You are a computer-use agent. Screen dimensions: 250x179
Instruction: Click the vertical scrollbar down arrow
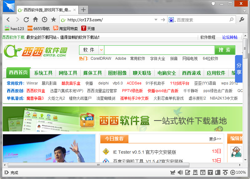(245, 160)
